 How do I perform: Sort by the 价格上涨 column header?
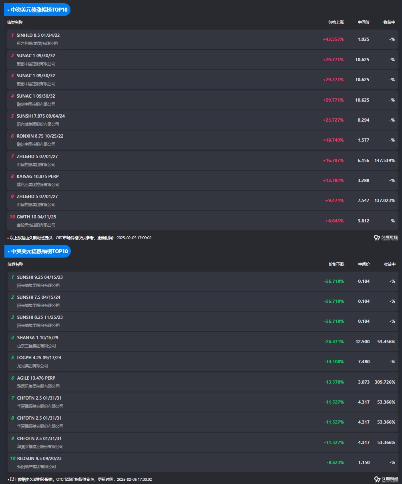coord(336,22)
